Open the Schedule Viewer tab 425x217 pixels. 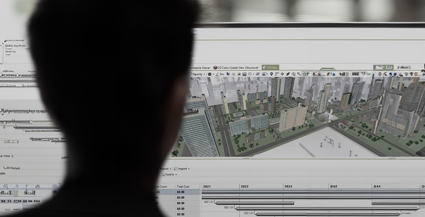[x=200, y=68]
